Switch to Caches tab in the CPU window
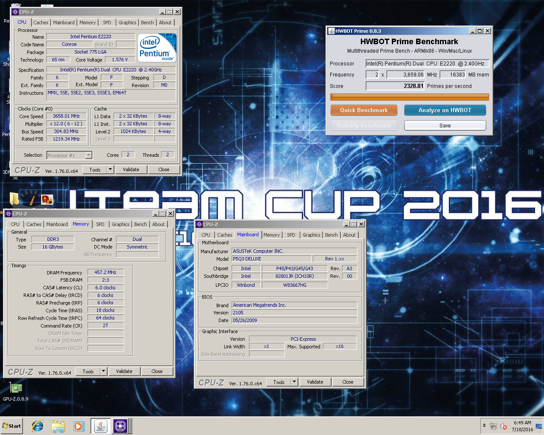The image size is (544, 435). click(41, 23)
